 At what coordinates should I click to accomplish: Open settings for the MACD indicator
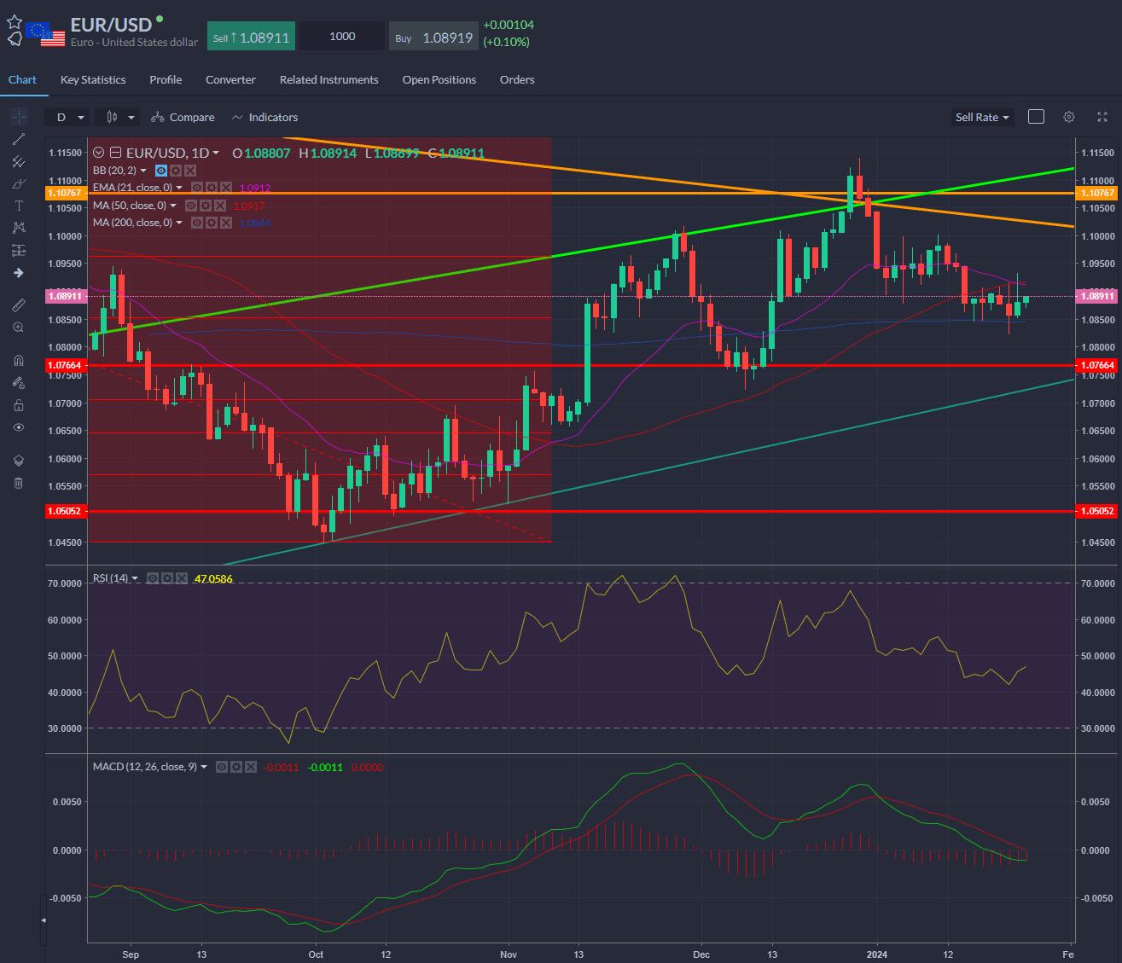236,767
